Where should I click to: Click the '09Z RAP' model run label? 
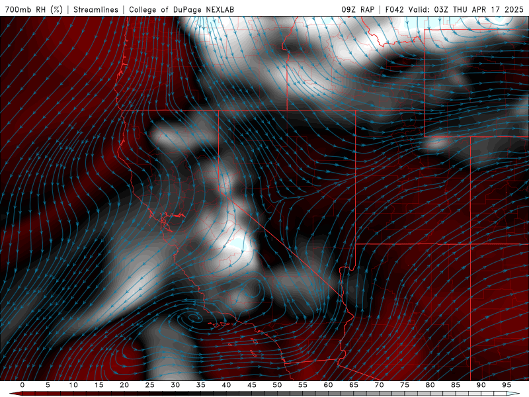click(358, 9)
